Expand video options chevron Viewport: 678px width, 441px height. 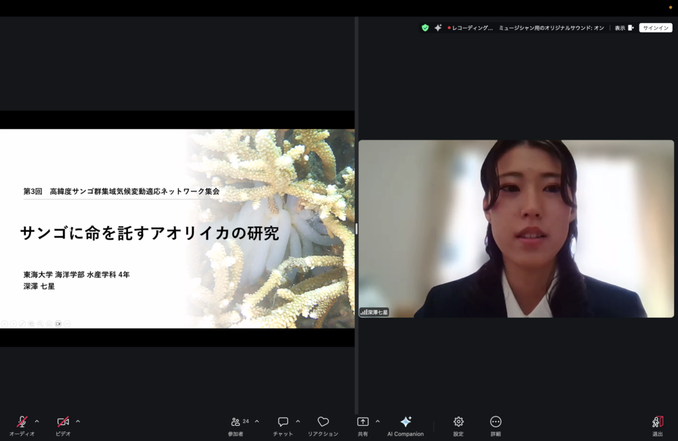[77, 421]
